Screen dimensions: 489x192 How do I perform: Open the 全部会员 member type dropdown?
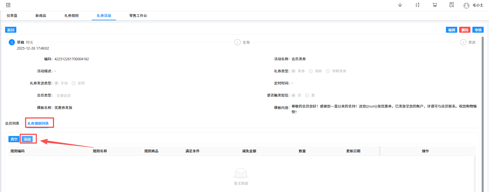(x=64, y=96)
